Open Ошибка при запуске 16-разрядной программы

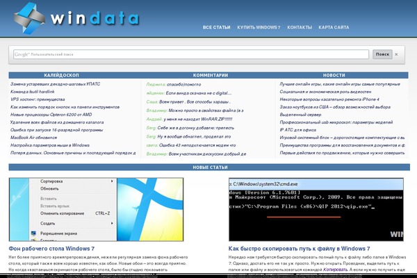point(57,130)
